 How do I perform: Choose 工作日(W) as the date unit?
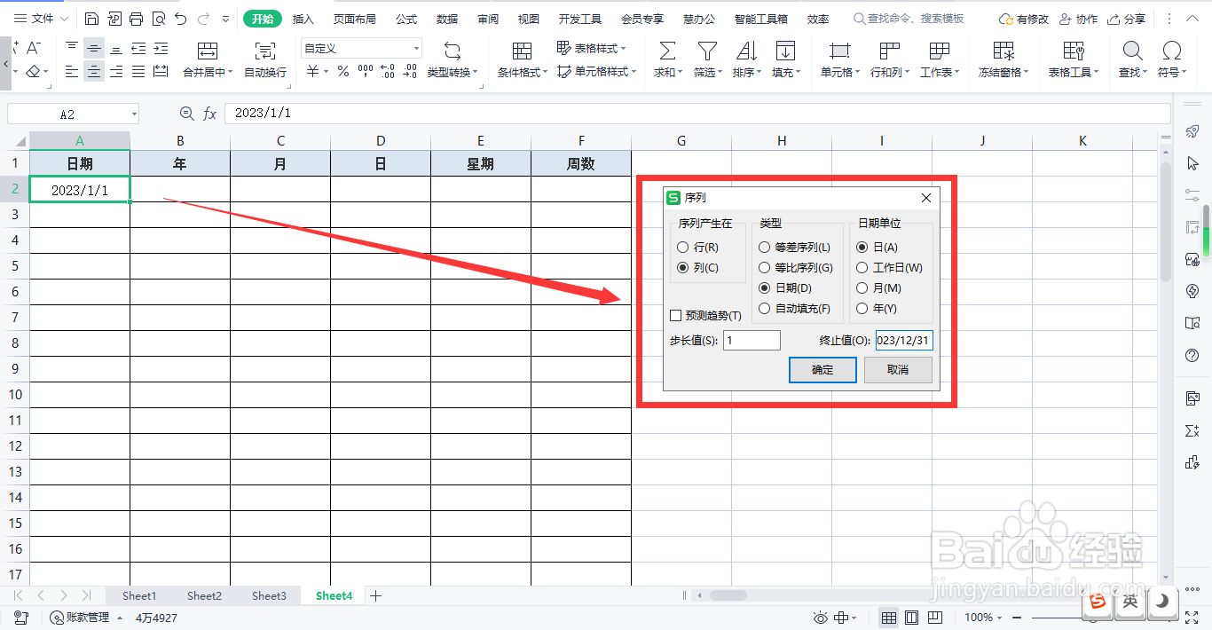click(862, 267)
